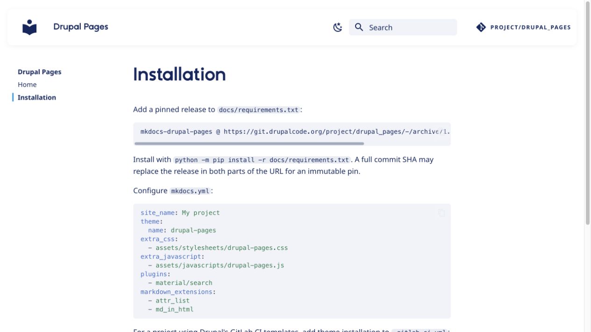Click the drupal-pages.js javascript path line
Image resolution: width=591 pixels, height=332 pixels.
tap(216, 265)
